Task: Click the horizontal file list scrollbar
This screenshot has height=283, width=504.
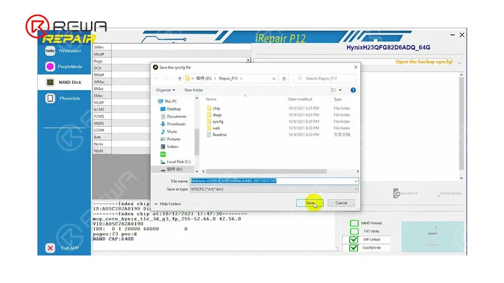Action: click(266, 172)
